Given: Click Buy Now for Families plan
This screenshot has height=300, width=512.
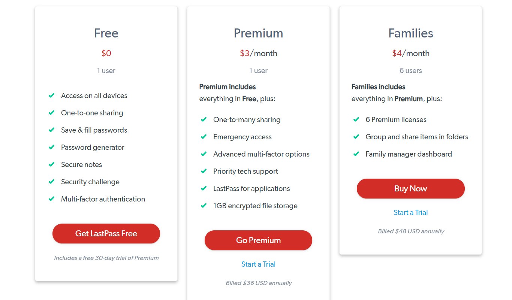Looking at the screenshot, I should point(410,188).
